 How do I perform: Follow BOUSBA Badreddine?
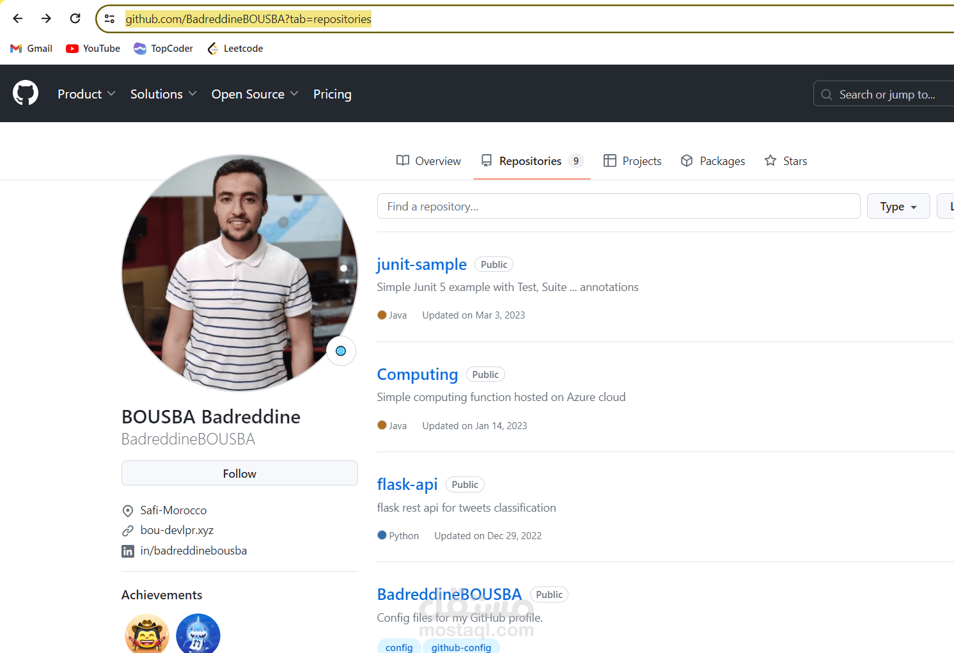click(240, 473)
